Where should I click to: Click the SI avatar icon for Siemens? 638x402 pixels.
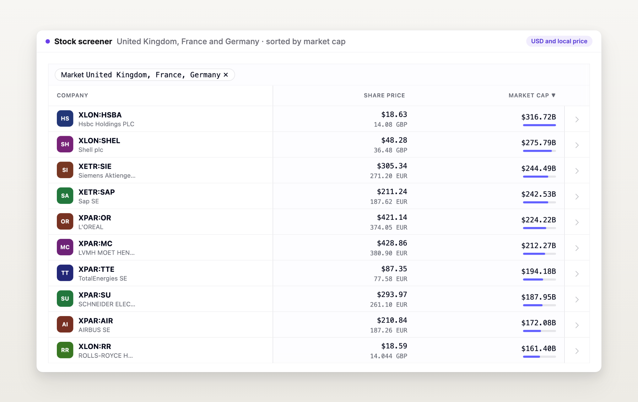click(65, 170)
